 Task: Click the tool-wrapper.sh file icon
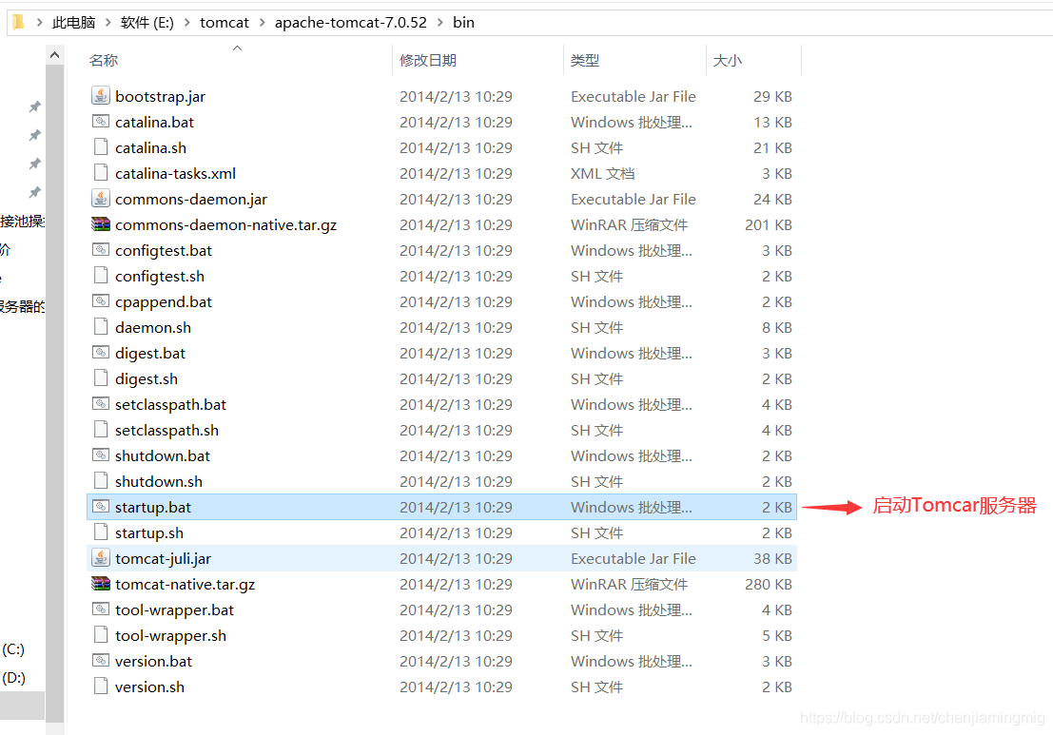click(101, 635)
